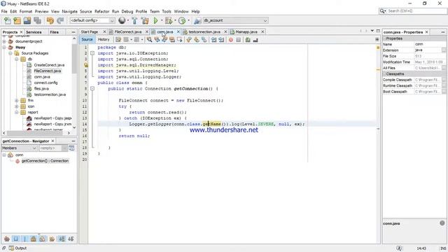Click the Clean and Build Project icon
Screen dimensions: 448x252
coord(145,20)
